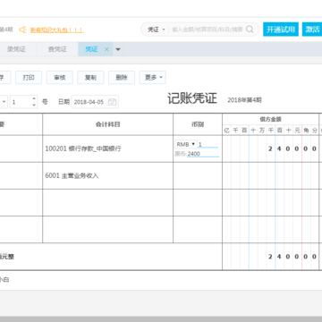Open the 更多 dropdown menu
The image size is (322, 322).
153,78
